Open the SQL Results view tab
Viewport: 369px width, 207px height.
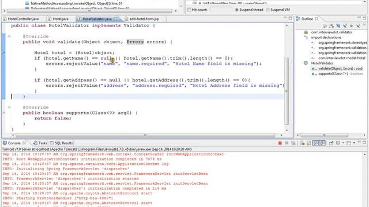[x=61, y=143]
